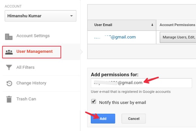Open the existing user's gmail address link
This screenshot has width=196, height=131.
tap(115, 37)
